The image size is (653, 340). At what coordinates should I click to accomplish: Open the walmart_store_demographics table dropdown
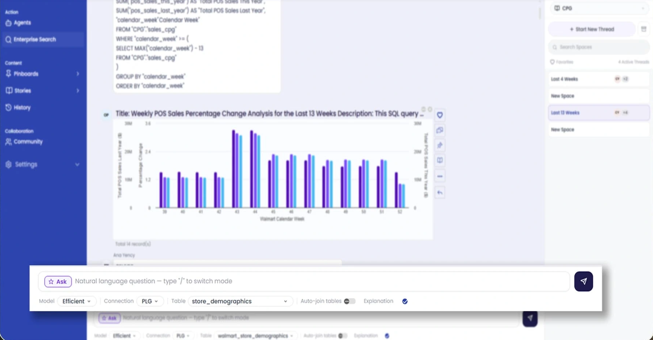(255, 336)
